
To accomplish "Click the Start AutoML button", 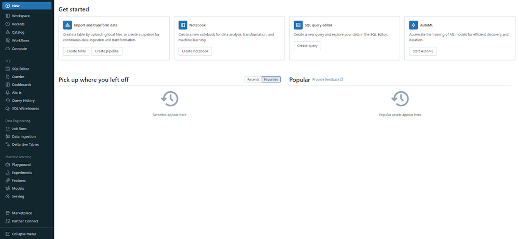I will click(422, 51).
